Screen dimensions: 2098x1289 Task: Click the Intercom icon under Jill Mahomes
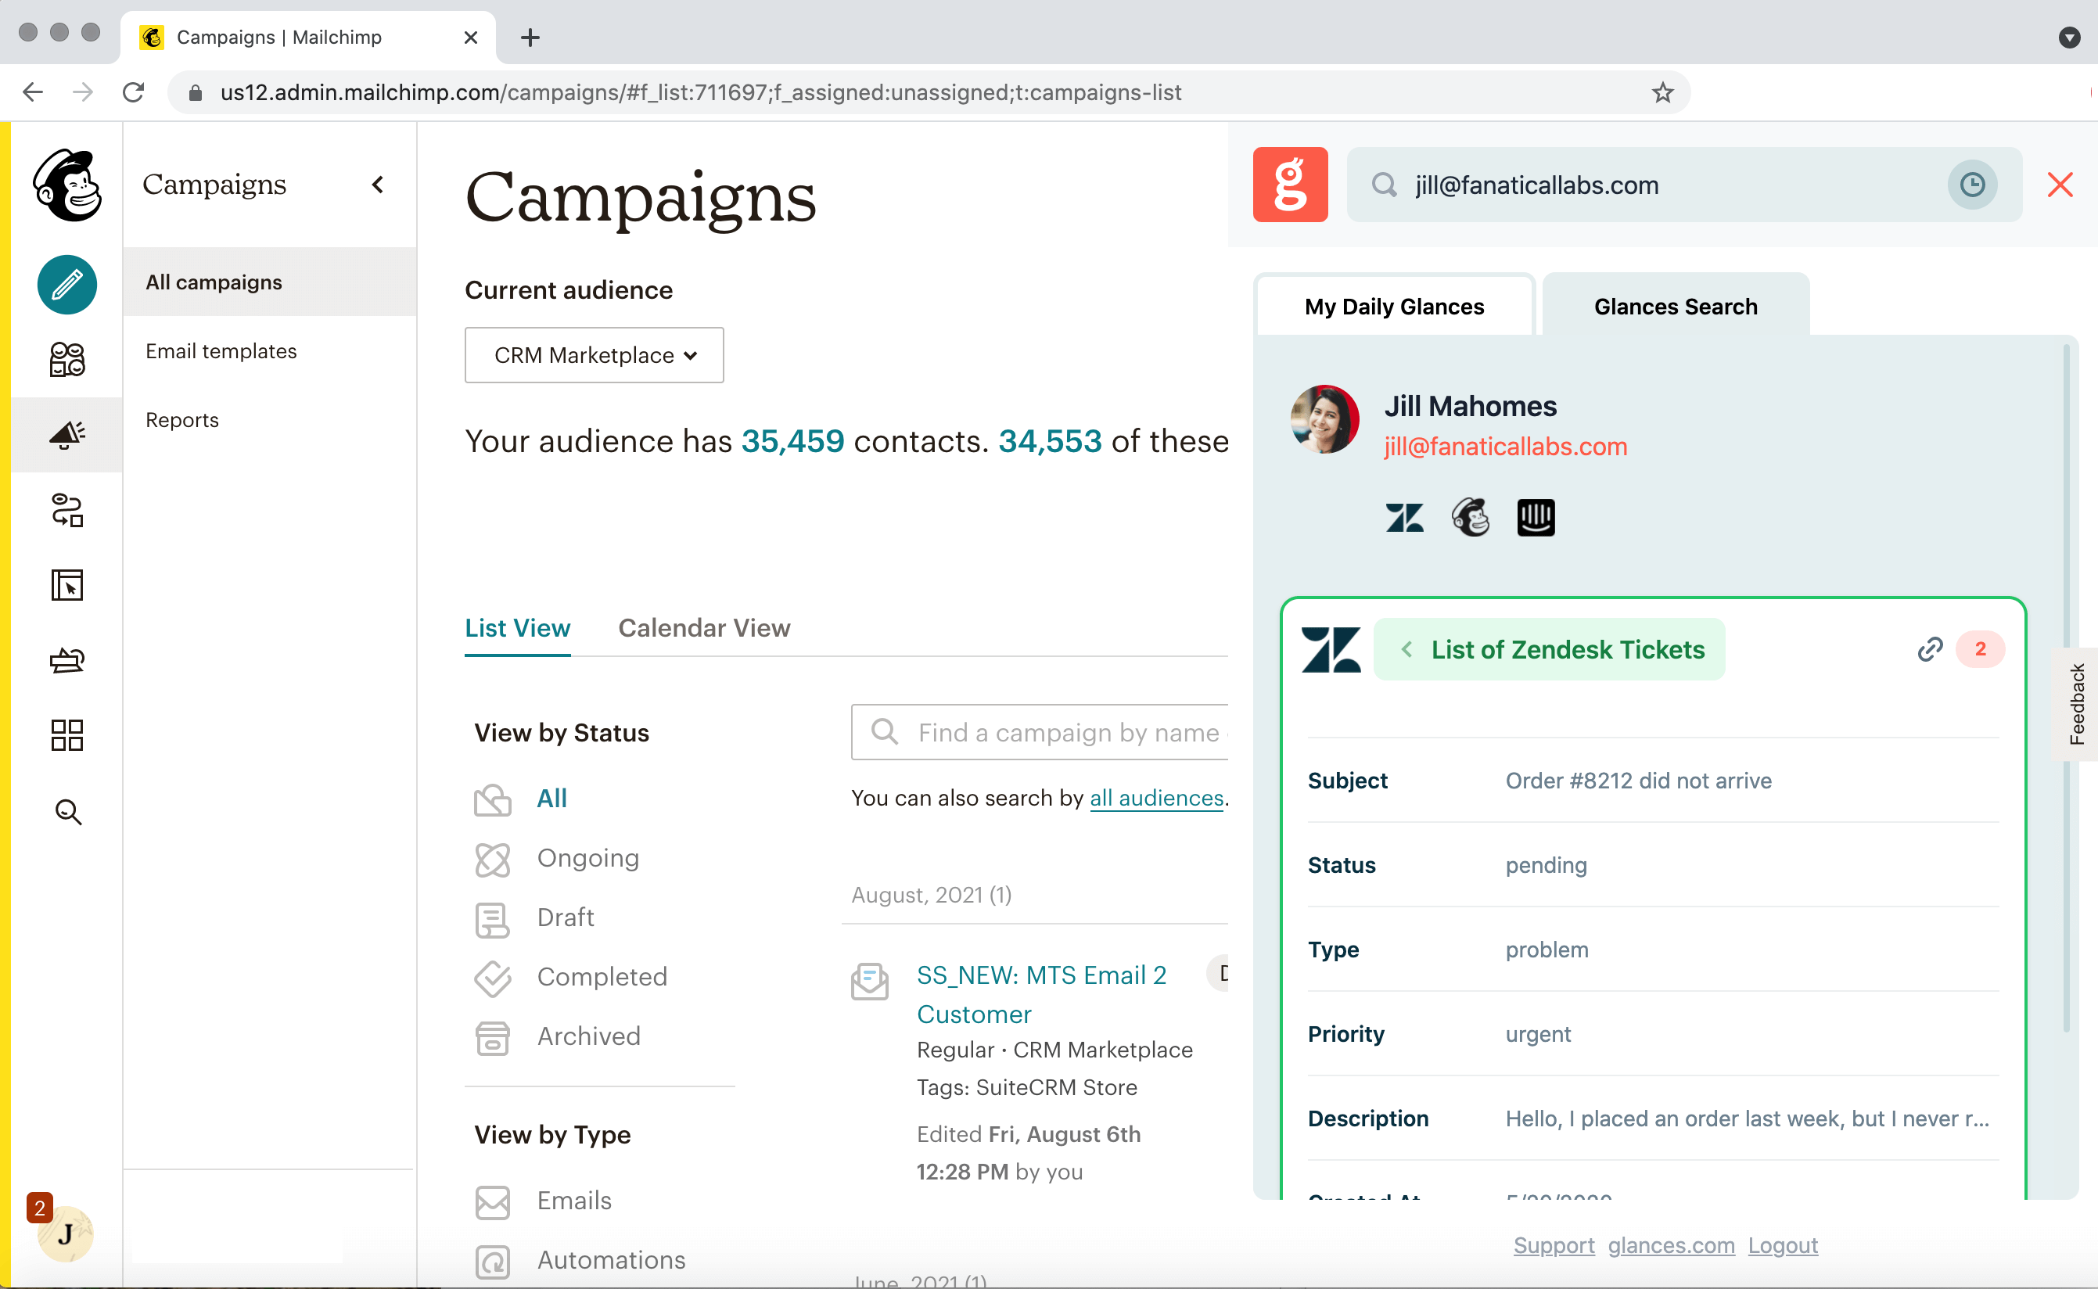(x=1536, y=518)
